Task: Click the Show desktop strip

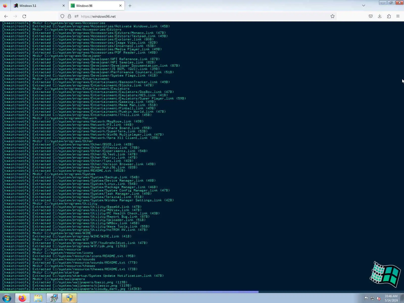Action: click(402, 298)
